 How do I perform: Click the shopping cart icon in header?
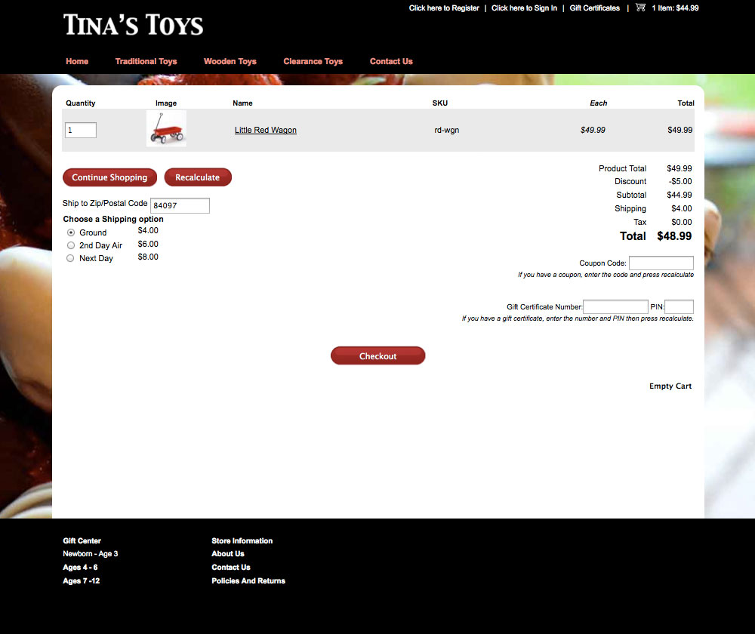point(640,8)
